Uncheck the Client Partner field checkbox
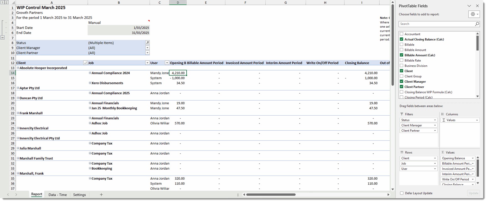Screen dimensions: 487x202 pos(401,87)
